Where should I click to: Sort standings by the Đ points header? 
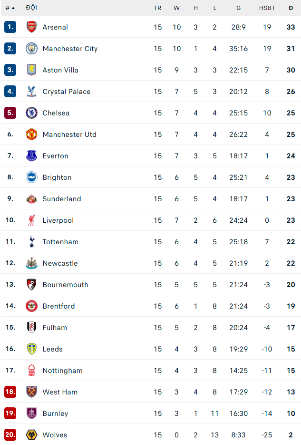pos(291,8)
